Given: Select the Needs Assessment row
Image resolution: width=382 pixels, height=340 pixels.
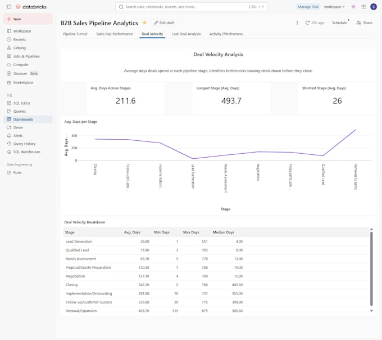Looking at the screenshot, I should click(216, 259).
